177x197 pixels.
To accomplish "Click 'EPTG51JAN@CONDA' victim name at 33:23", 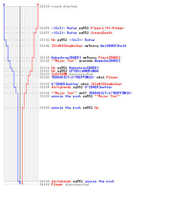I will click(x=84, y=71).
